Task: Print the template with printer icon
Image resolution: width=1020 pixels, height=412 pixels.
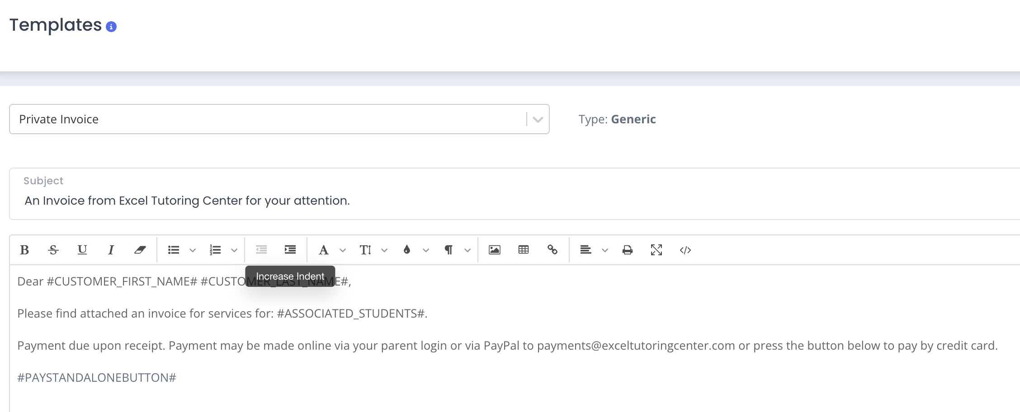Action: pyautogui.click(x=628, y=250)
